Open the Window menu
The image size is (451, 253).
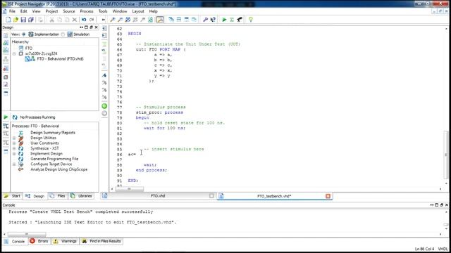[120, 11]
